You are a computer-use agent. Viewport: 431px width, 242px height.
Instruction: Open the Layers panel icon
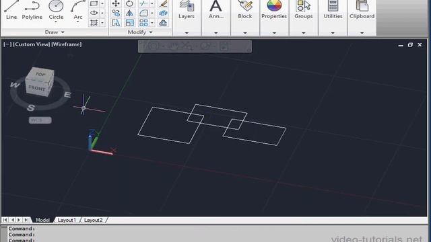click(187, 6)
